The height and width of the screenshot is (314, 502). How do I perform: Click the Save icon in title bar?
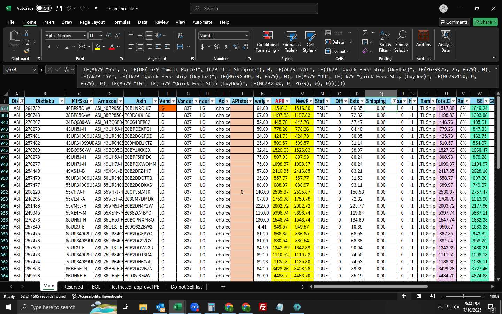click(59, 8)
